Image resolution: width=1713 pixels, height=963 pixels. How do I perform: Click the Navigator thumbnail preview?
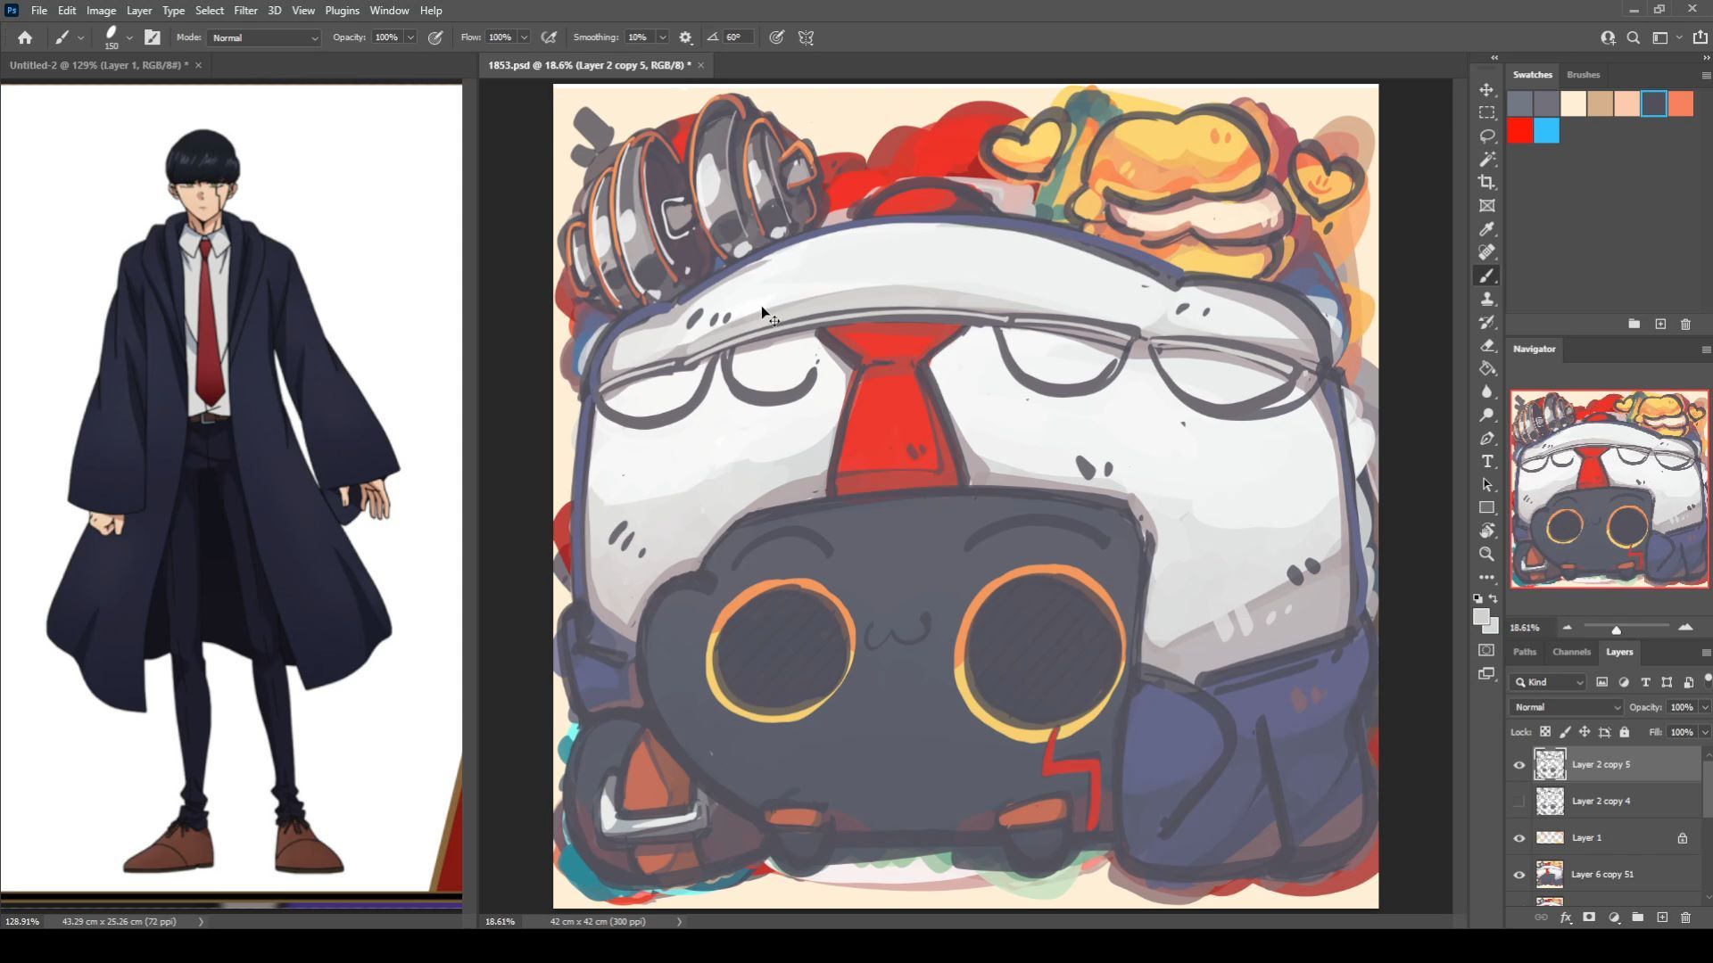pos(1610,489)
